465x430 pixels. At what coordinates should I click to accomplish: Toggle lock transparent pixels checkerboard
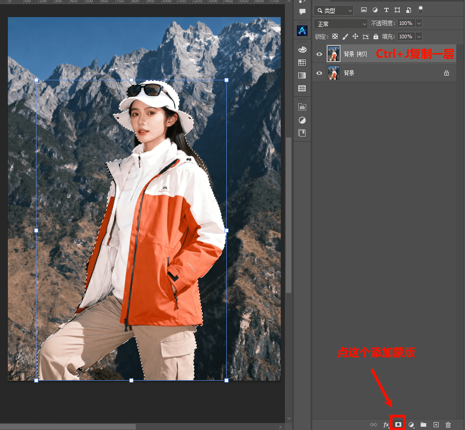[335, 36]
